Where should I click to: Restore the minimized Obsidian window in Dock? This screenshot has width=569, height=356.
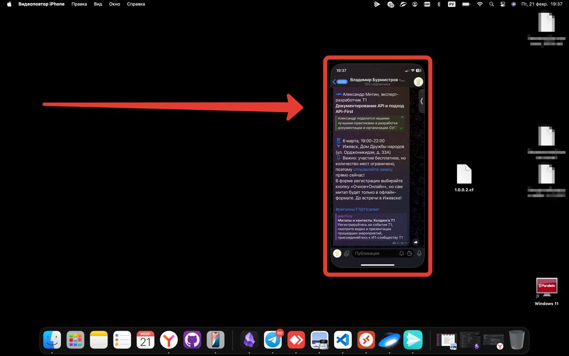[470, 340]
